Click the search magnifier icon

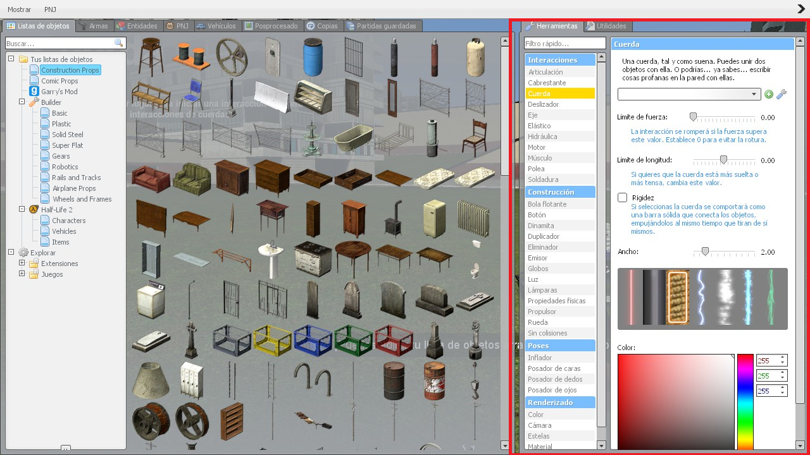[118, 43]
